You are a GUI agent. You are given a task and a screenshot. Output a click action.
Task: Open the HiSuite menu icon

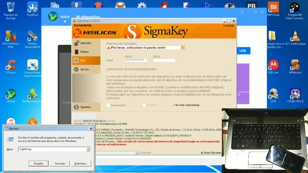(242, 12)
